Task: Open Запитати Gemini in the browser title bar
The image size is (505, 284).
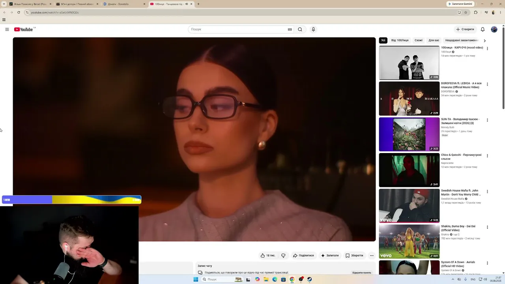Action: click(460, 4)
